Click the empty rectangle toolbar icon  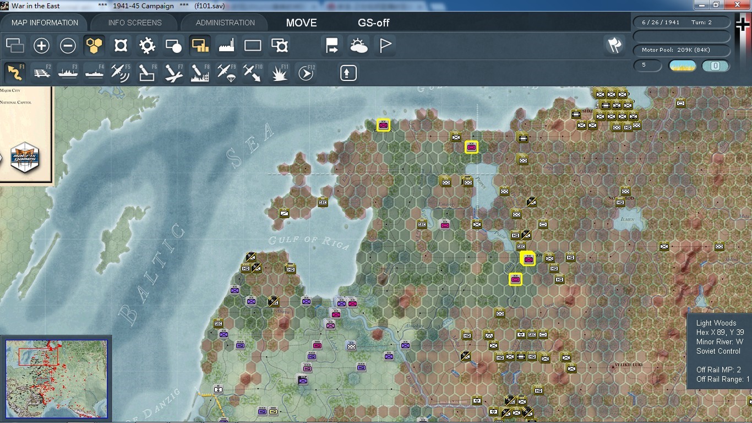point(253,46)
